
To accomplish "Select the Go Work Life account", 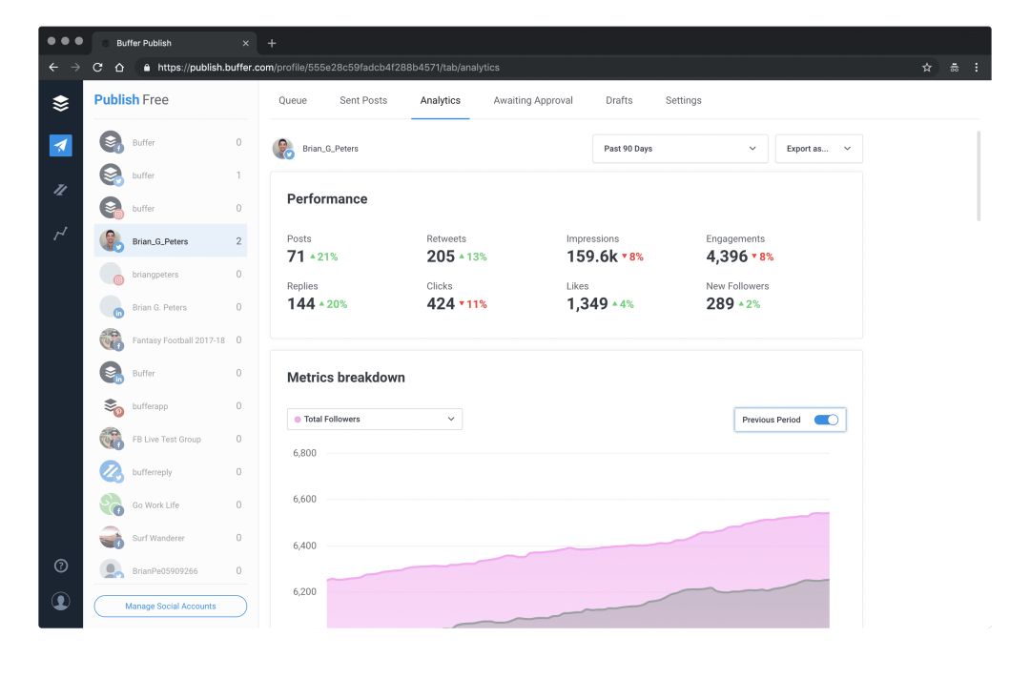I will (x=155, y=505).
